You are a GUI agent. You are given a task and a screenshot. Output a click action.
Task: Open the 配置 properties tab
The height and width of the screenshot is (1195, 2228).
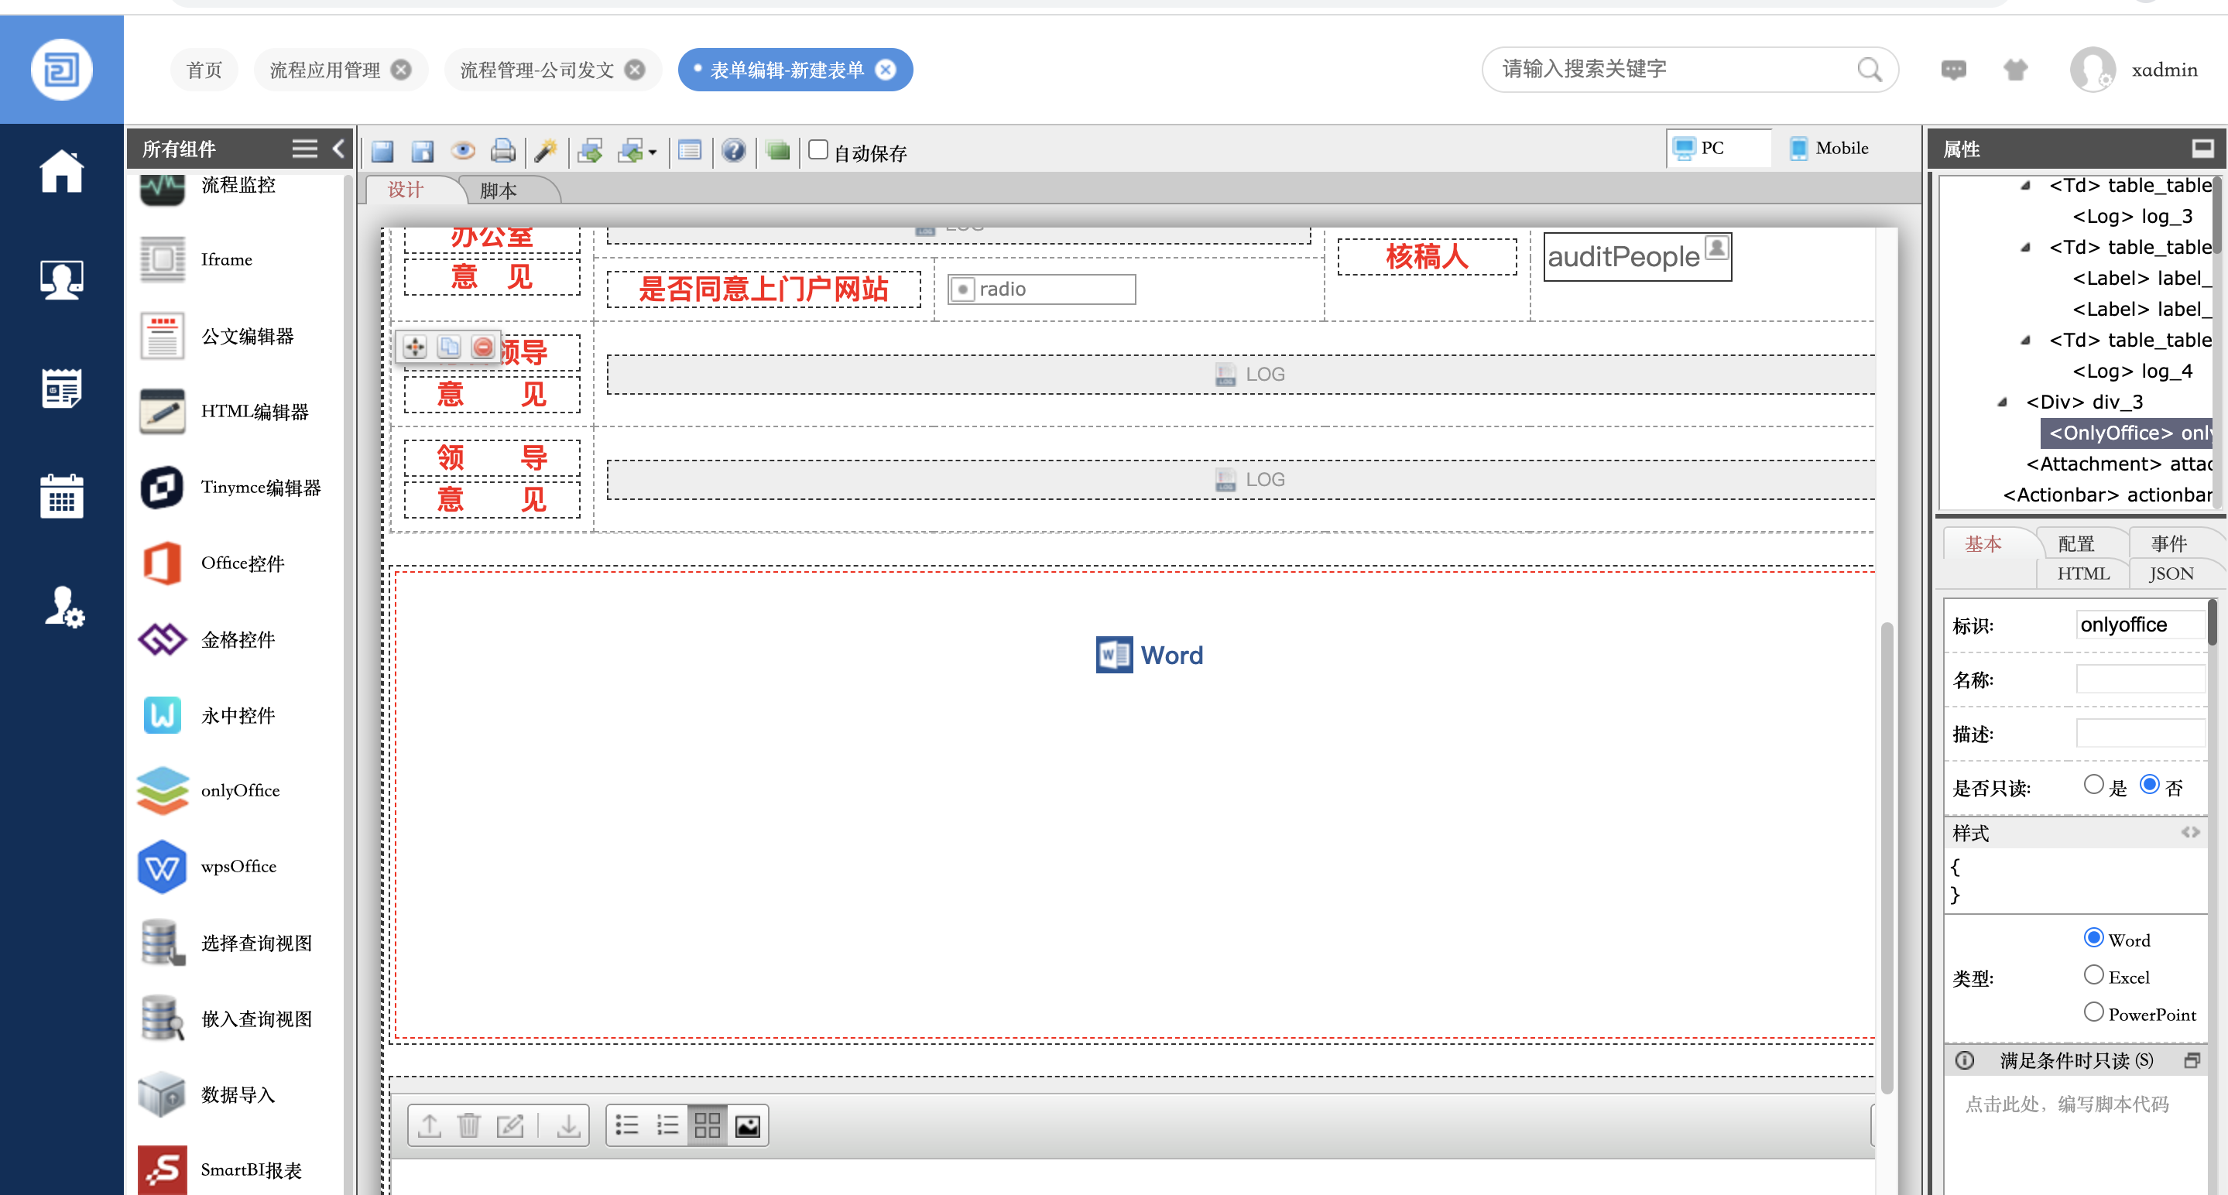(x=2075, y=544)
